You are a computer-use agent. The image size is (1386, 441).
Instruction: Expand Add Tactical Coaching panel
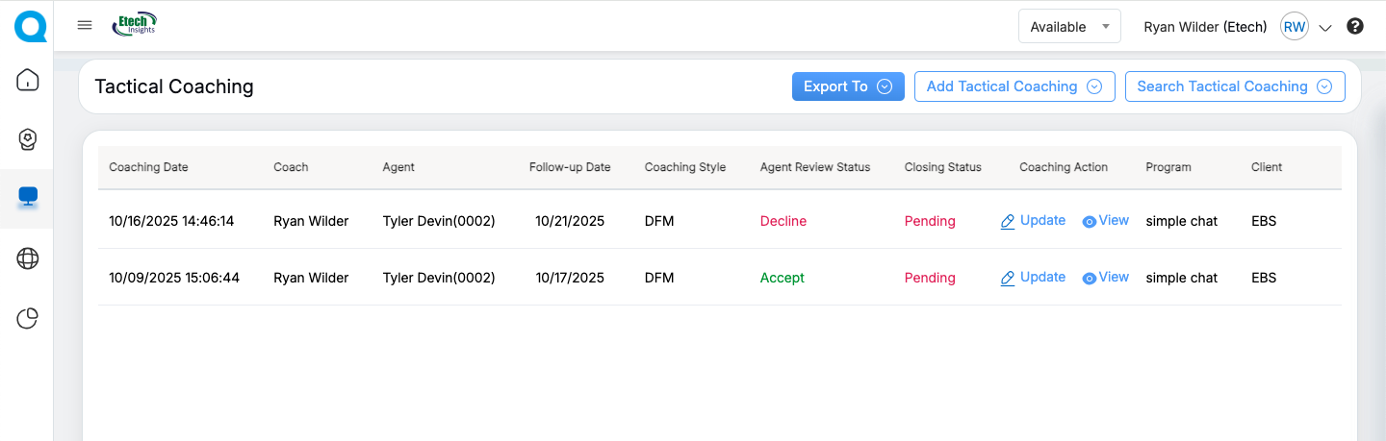(x=1014, y=86)
